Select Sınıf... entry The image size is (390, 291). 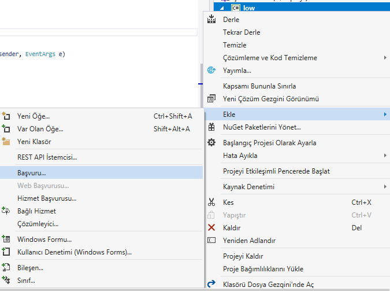(101, 280)
